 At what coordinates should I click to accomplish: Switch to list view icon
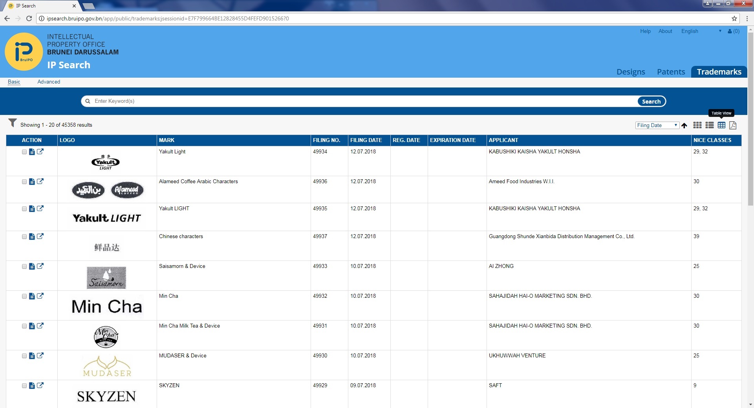point(710,125)
